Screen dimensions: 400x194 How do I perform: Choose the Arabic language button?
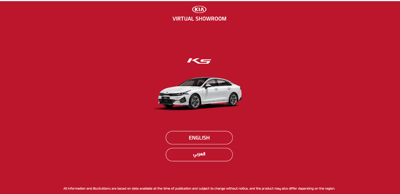[199, 155]
